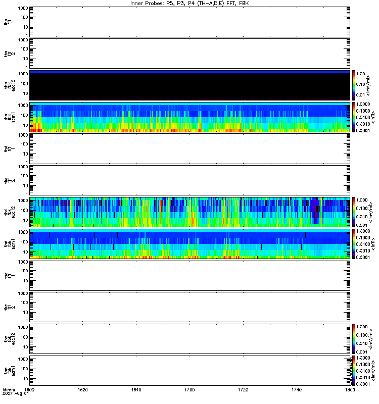Click inside the empty thd fff 2 panel

(x=189, y=180)
